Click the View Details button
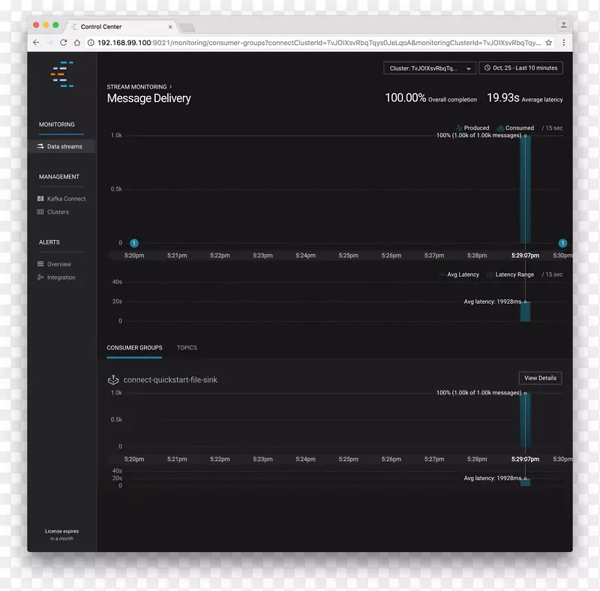 540,378
